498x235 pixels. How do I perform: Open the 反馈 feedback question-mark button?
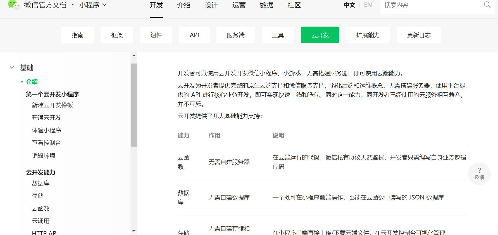(x=479, y=174)
